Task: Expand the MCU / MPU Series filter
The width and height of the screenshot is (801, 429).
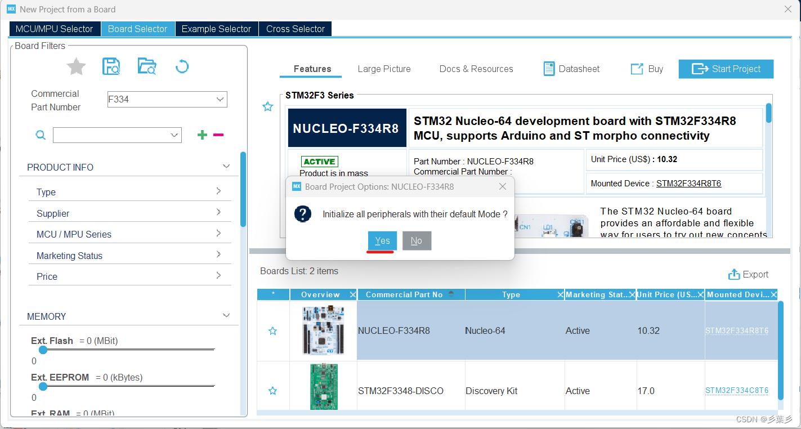Action: click(x=218, y=233)
